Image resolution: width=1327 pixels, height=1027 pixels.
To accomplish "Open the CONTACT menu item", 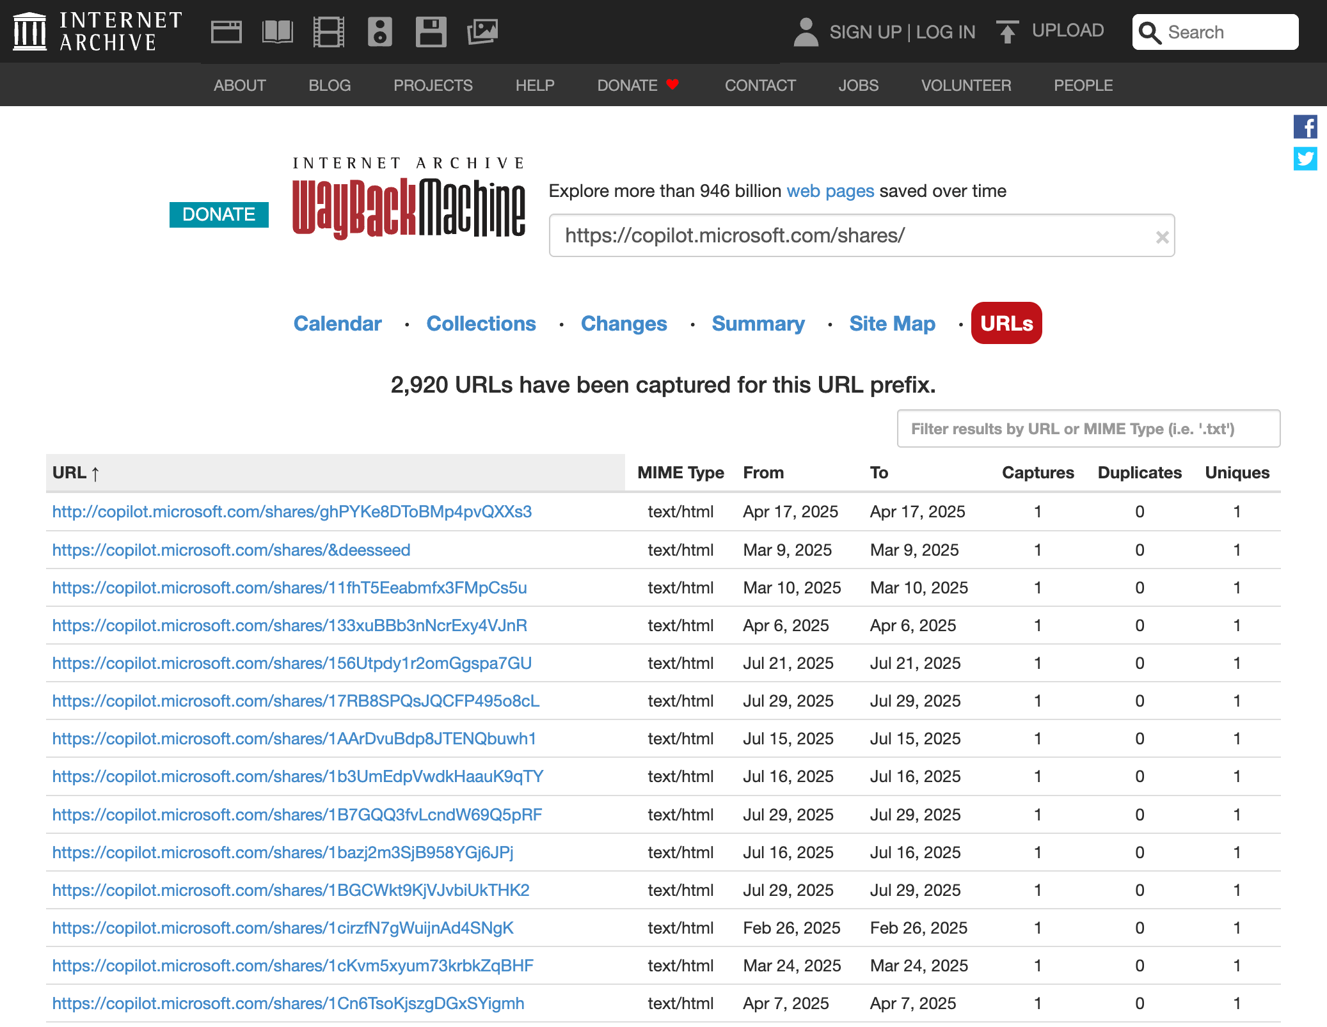I will [760, 85].
